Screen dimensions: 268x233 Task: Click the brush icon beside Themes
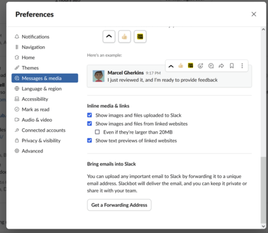(x=17, y=68)
